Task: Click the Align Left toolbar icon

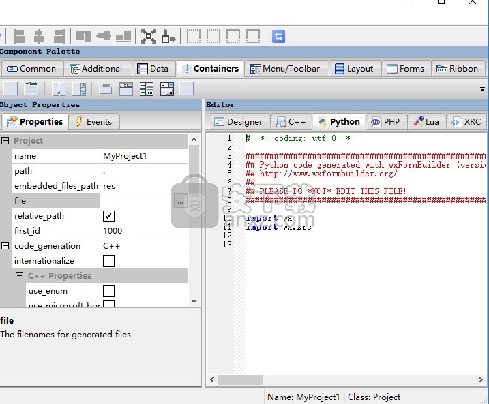Action: click(x=20, y=36)
